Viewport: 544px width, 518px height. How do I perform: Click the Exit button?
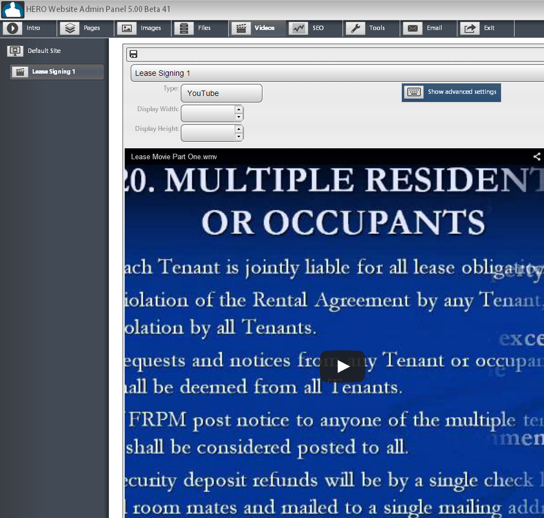(486, 28)
